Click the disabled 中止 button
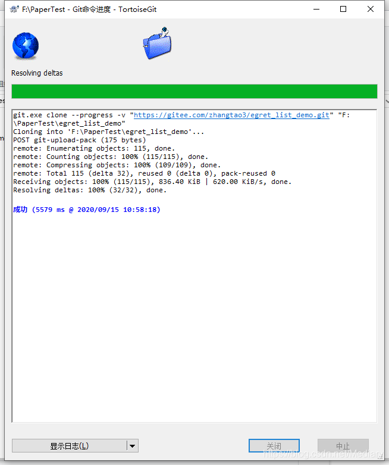The width and height of the screenshot is (389, 465). 343,446
